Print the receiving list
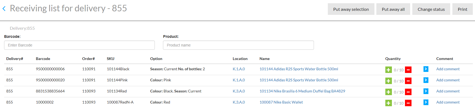Viewport: 475px width, 110px height. (462, 9)
